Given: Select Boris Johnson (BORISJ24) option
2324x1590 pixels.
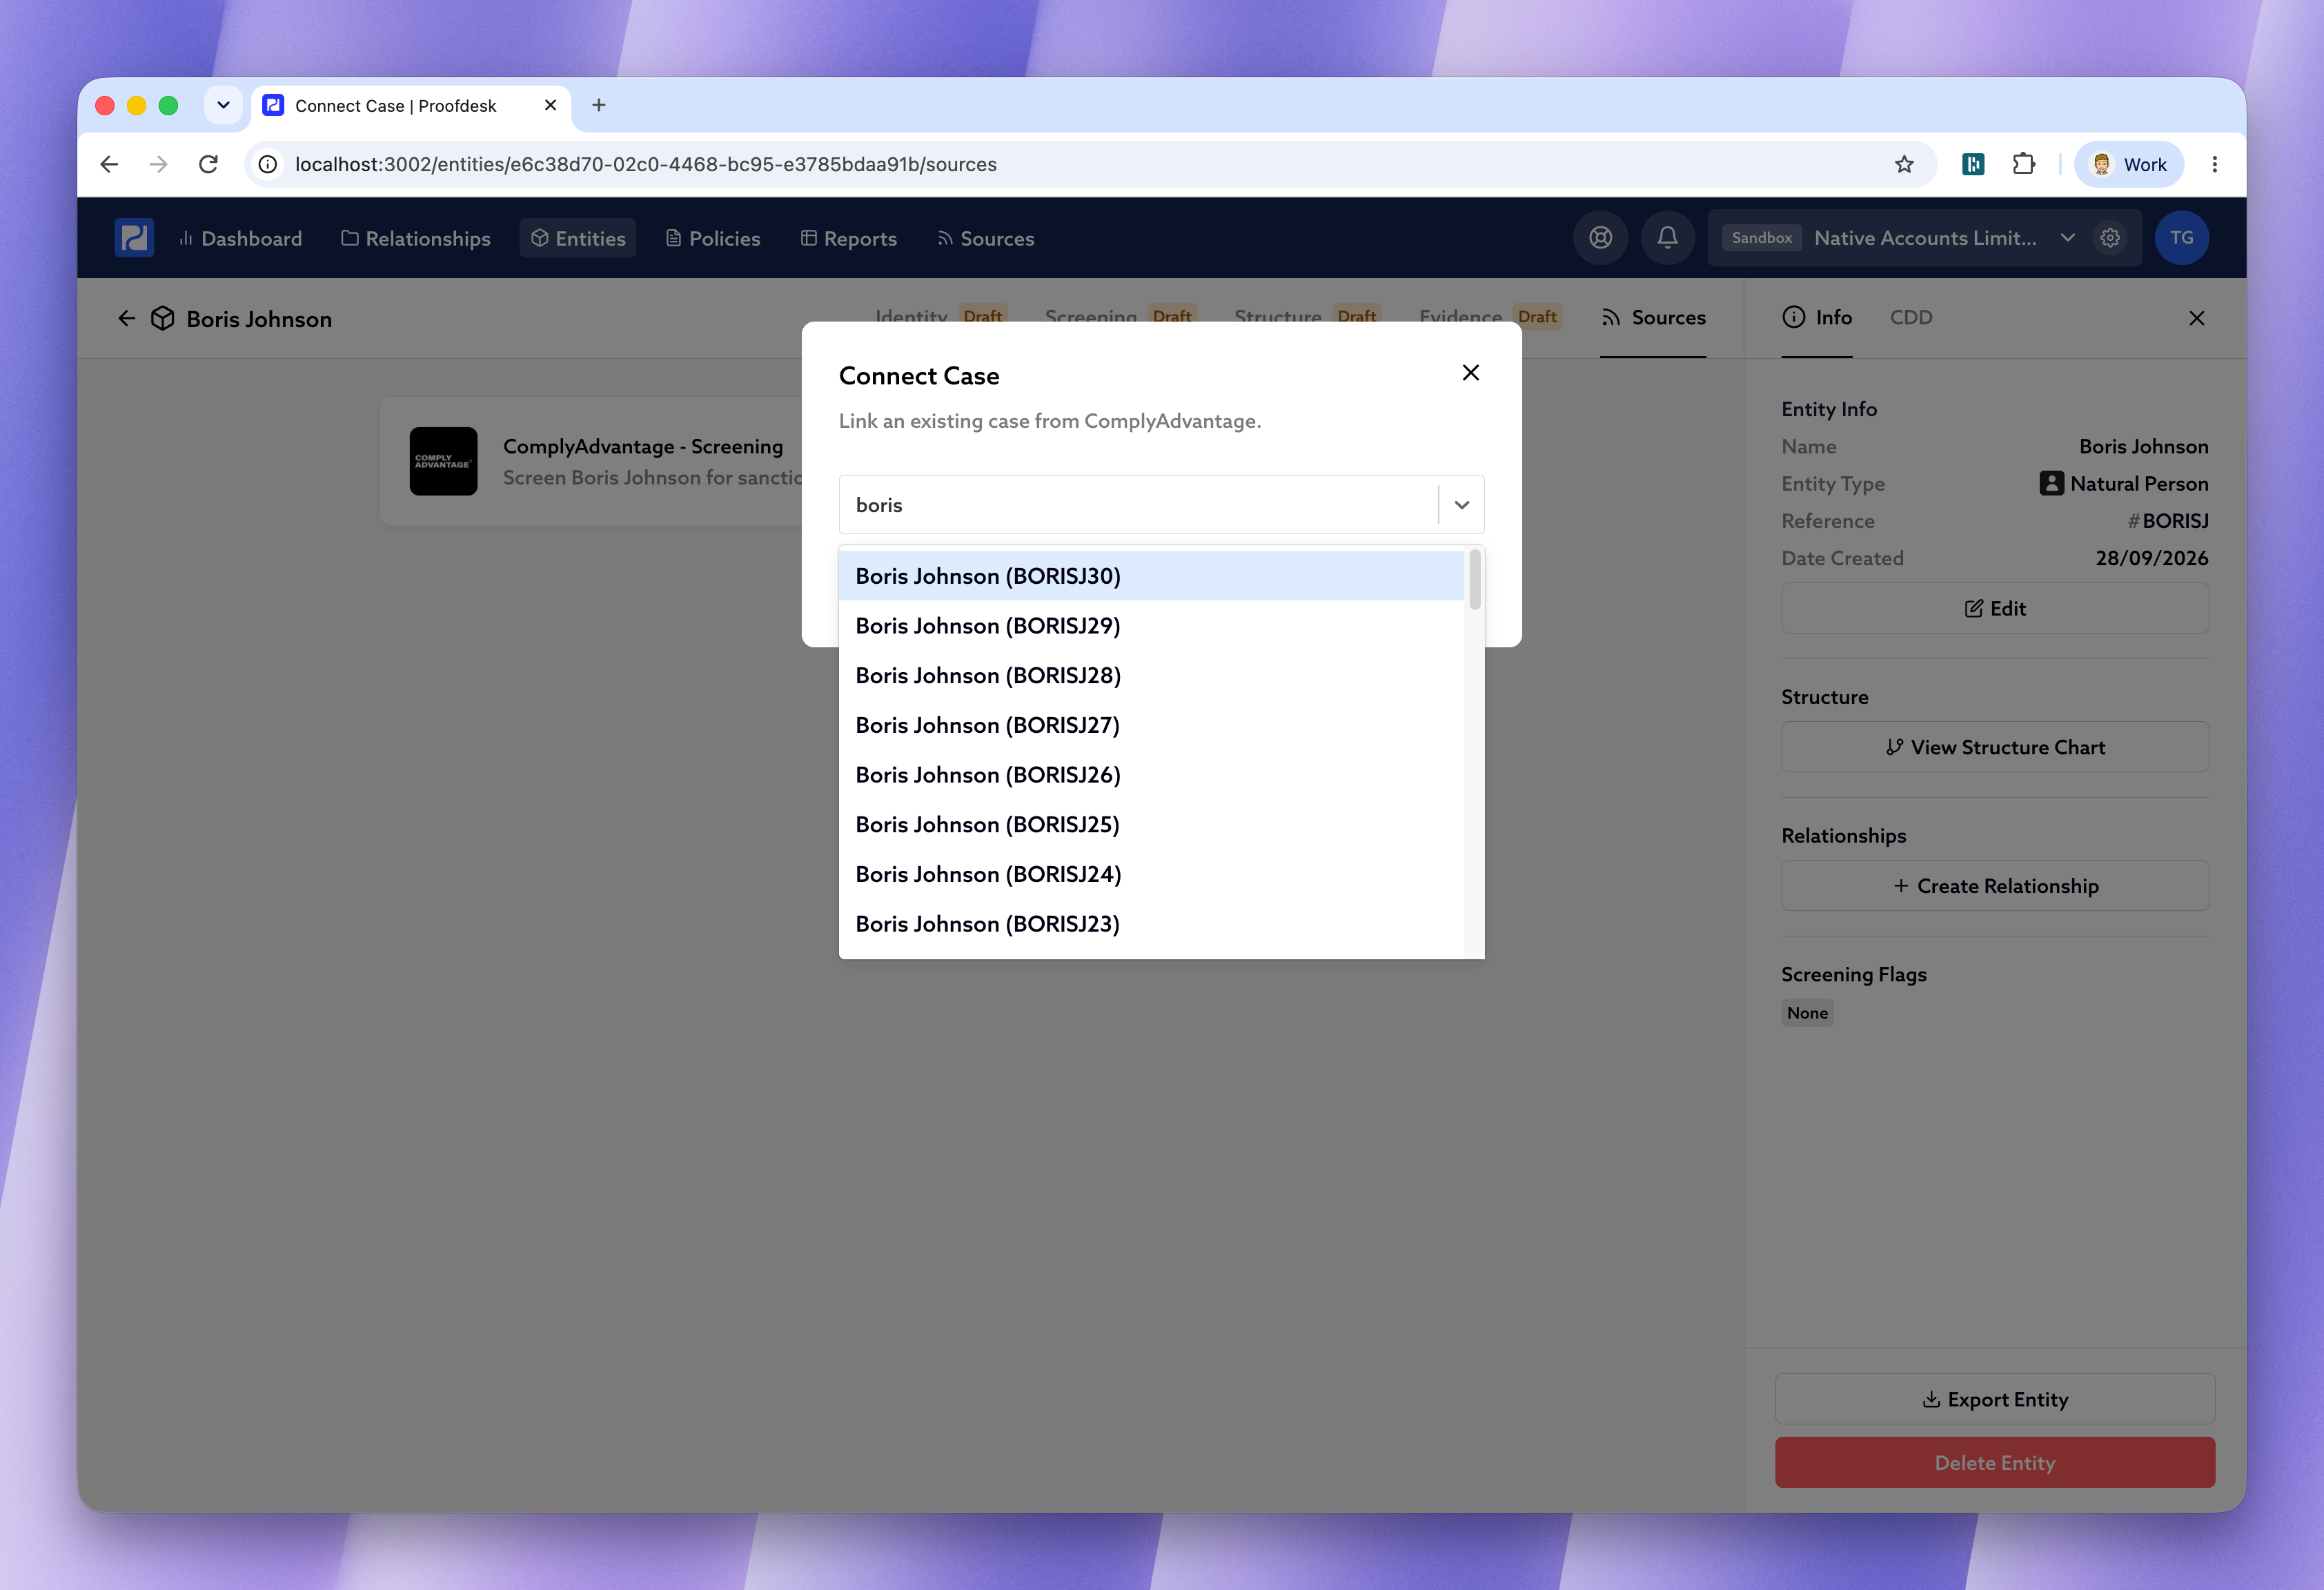Looking at the screenshot, I should [x=1151, y=874].
